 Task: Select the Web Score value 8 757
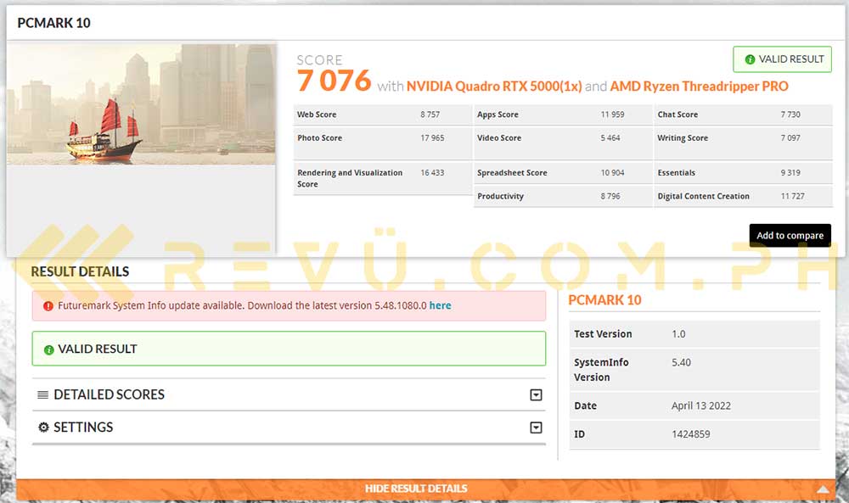tap(430, 115)
